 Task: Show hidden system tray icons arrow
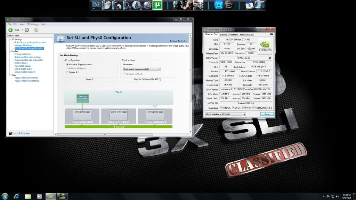click(324, 197)
